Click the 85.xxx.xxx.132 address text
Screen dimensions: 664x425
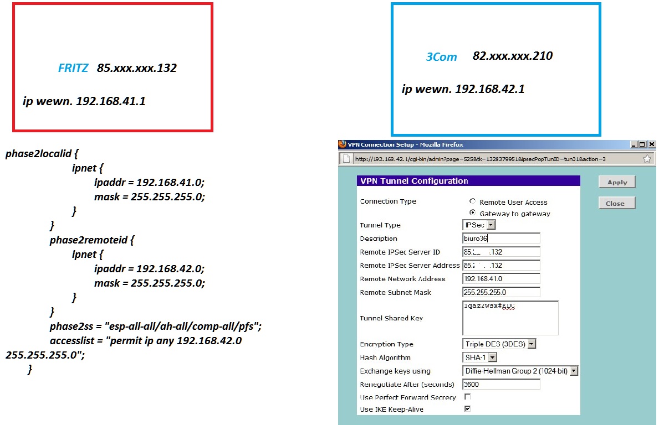pos(136,68)
